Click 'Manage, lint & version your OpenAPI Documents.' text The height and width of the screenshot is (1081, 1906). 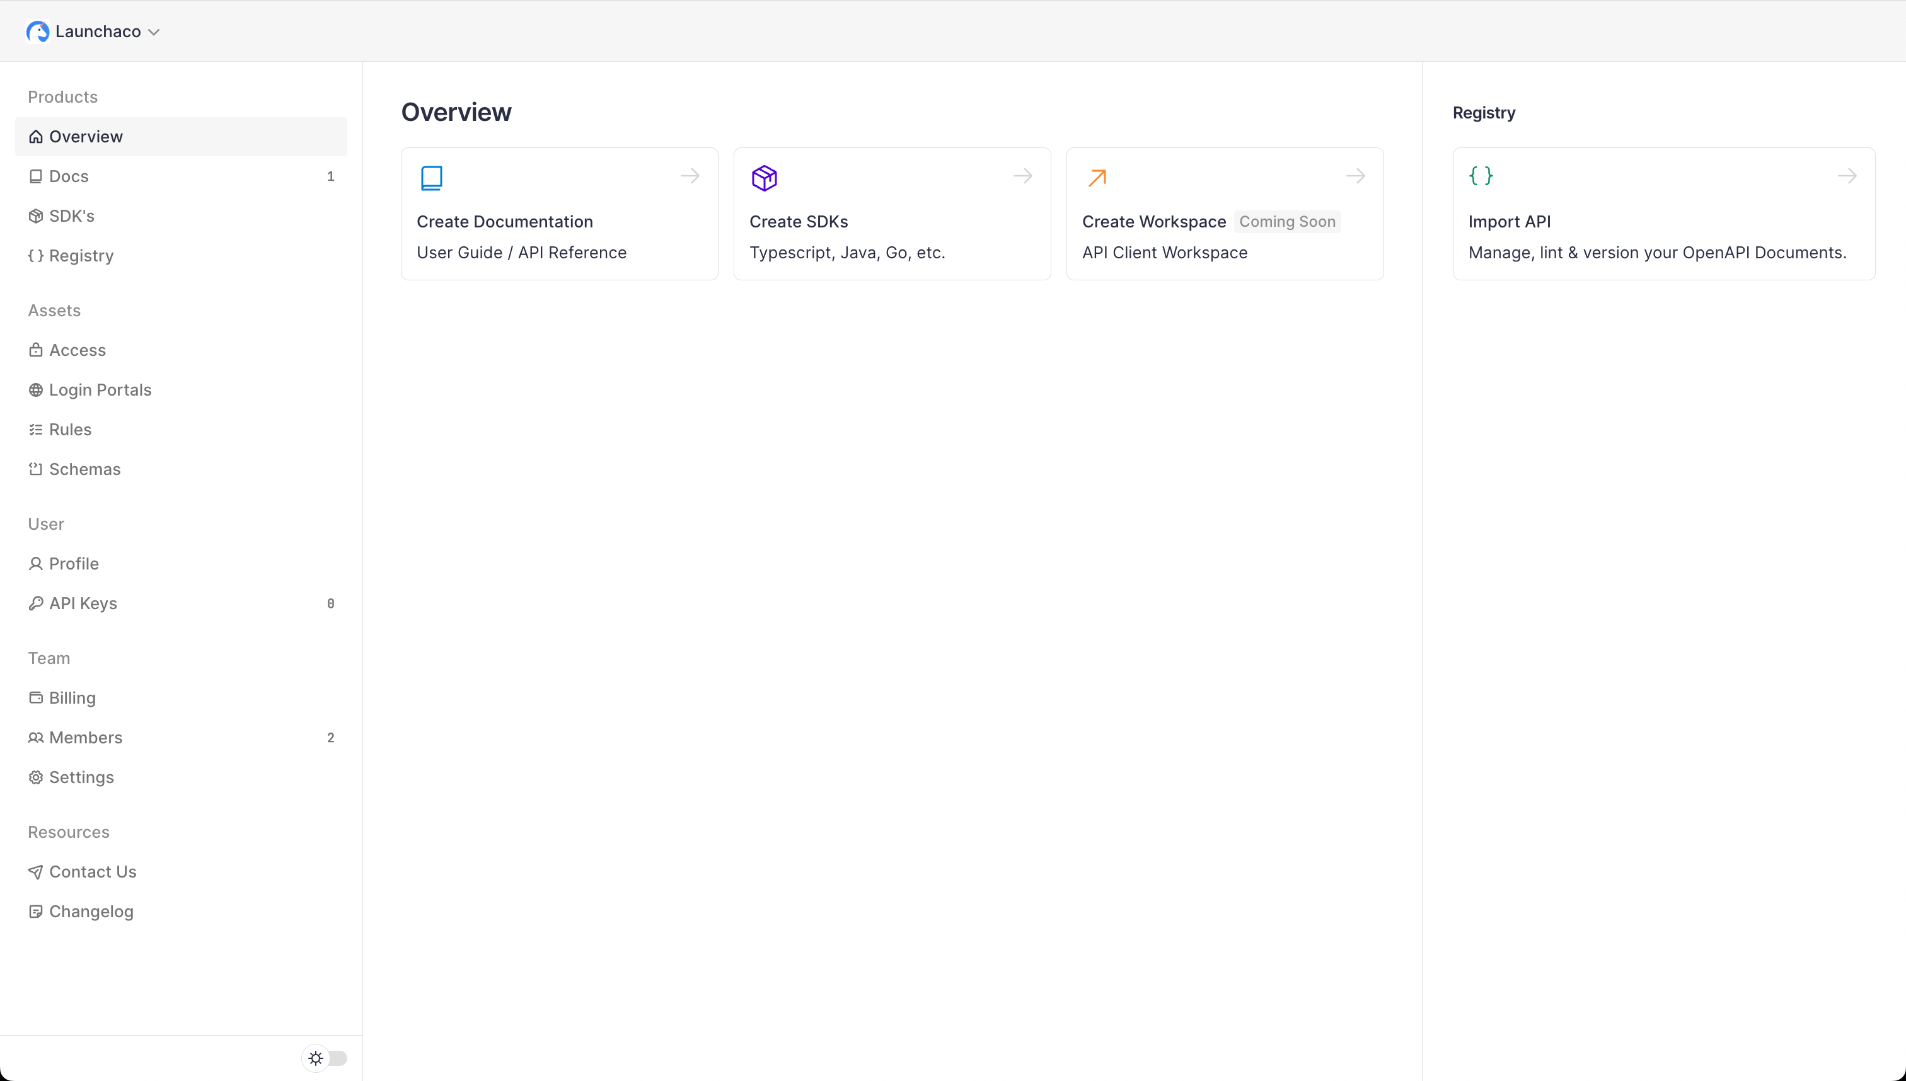[1657, 253]
